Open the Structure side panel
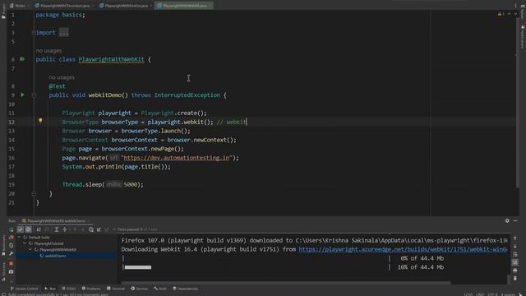The width and height of the screenshot is (526, 296). tap(3, 271)
